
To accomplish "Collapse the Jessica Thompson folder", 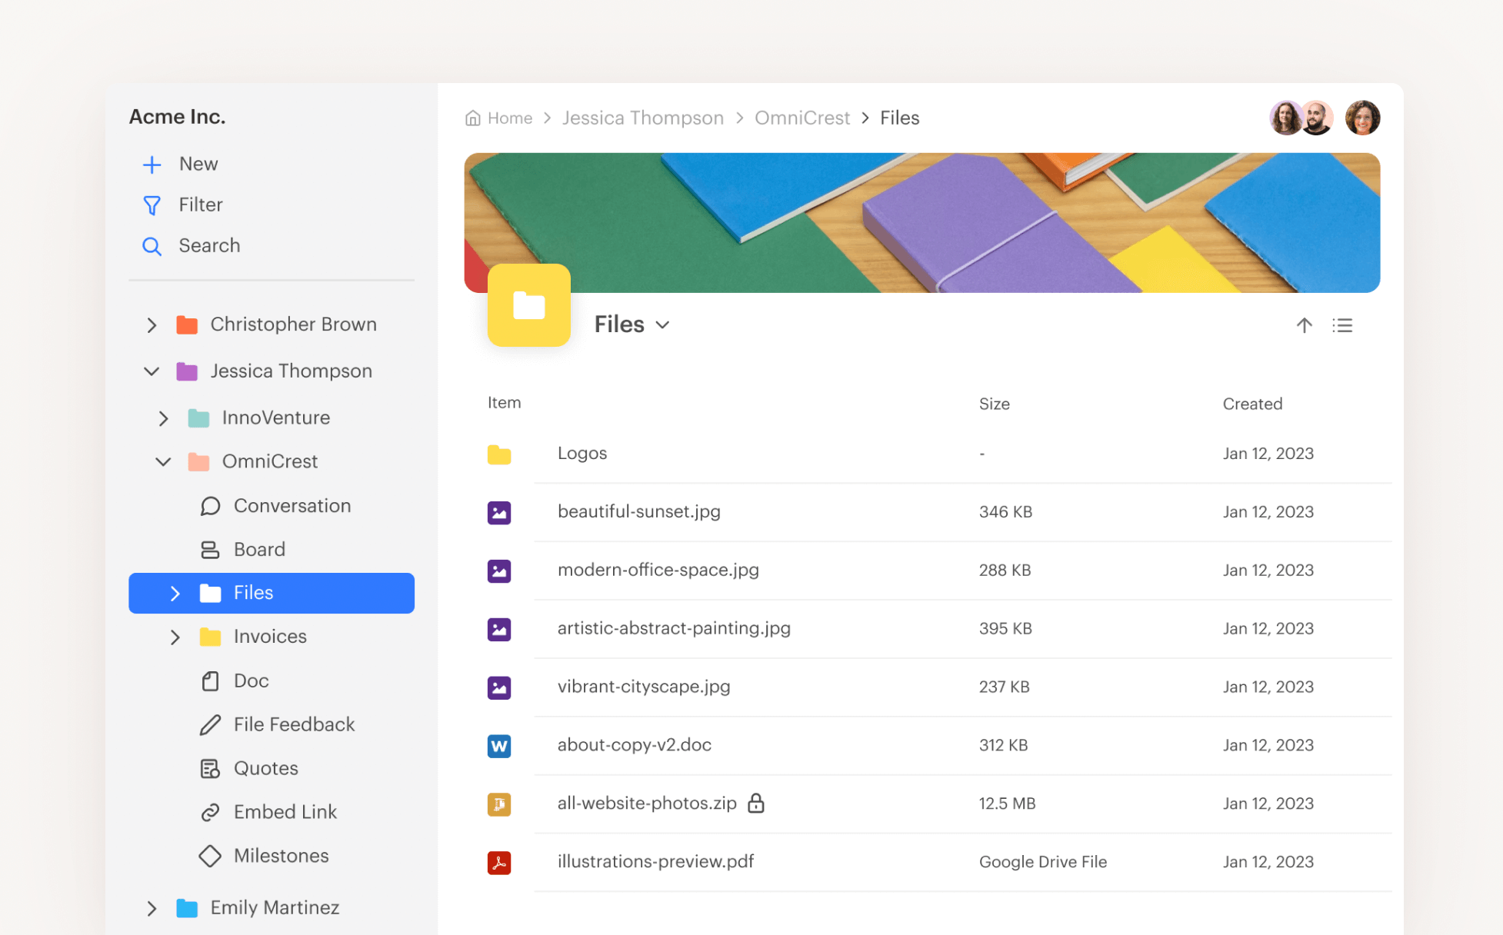I will click(152, 371).
